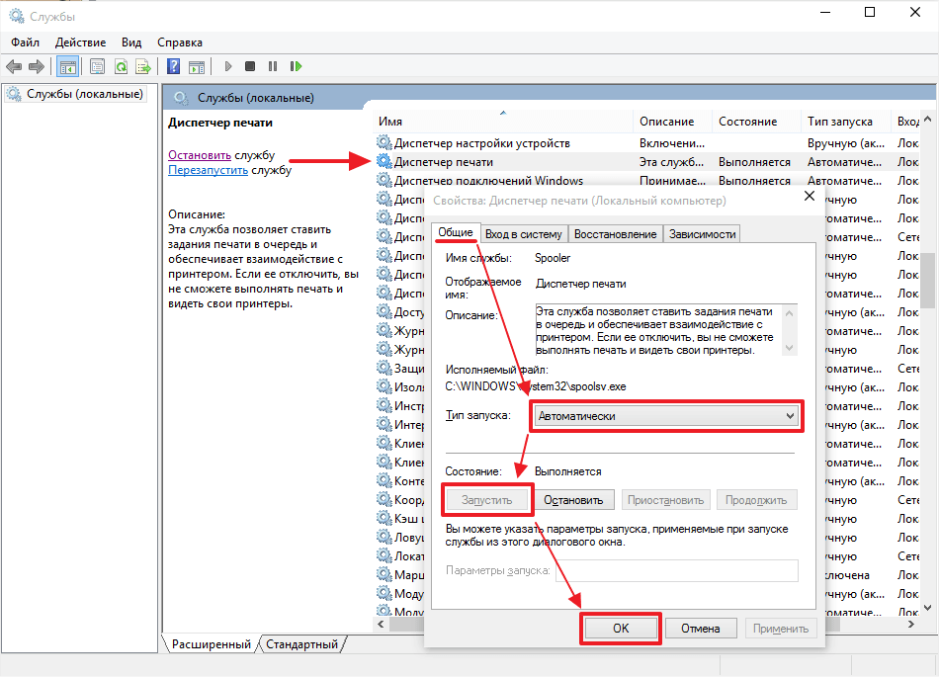The width and height of the screenshot is (939, 677).
Task: Sort by the Состояние column header
Action: pos(756,121)
